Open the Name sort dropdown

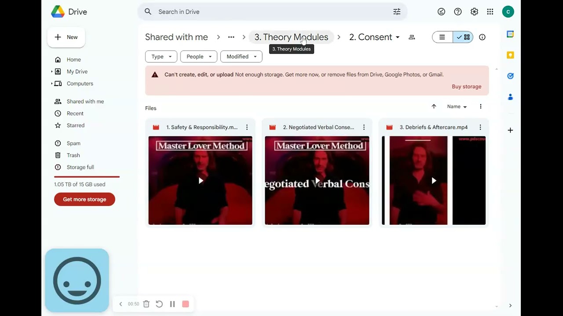(x=457, y=107)
